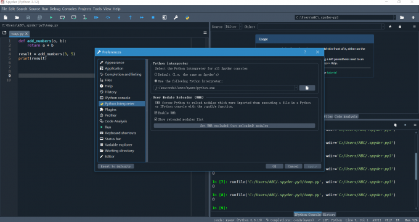Expand the interpreter path dropdown arrow

tap(296, 88)
